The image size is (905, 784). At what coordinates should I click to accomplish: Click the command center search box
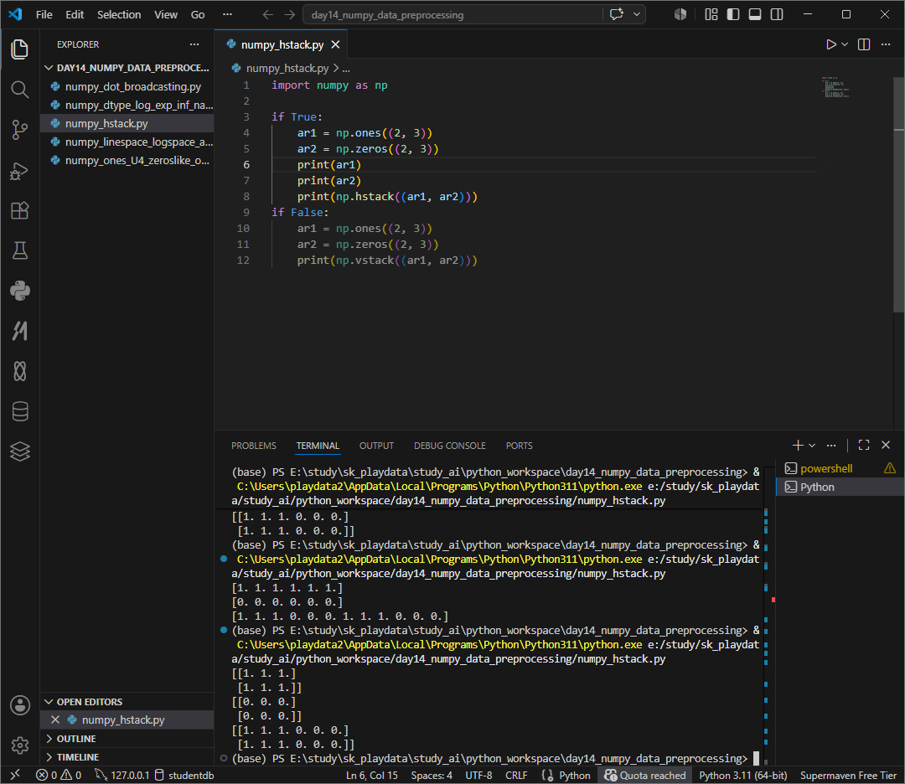[452, 14]
